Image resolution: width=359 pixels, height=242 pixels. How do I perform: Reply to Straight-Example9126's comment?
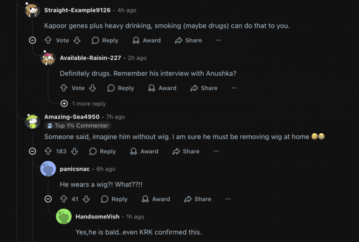tap(105, 40)
